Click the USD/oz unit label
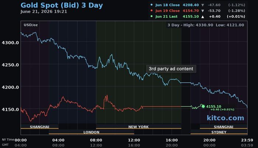 [31, 25]
